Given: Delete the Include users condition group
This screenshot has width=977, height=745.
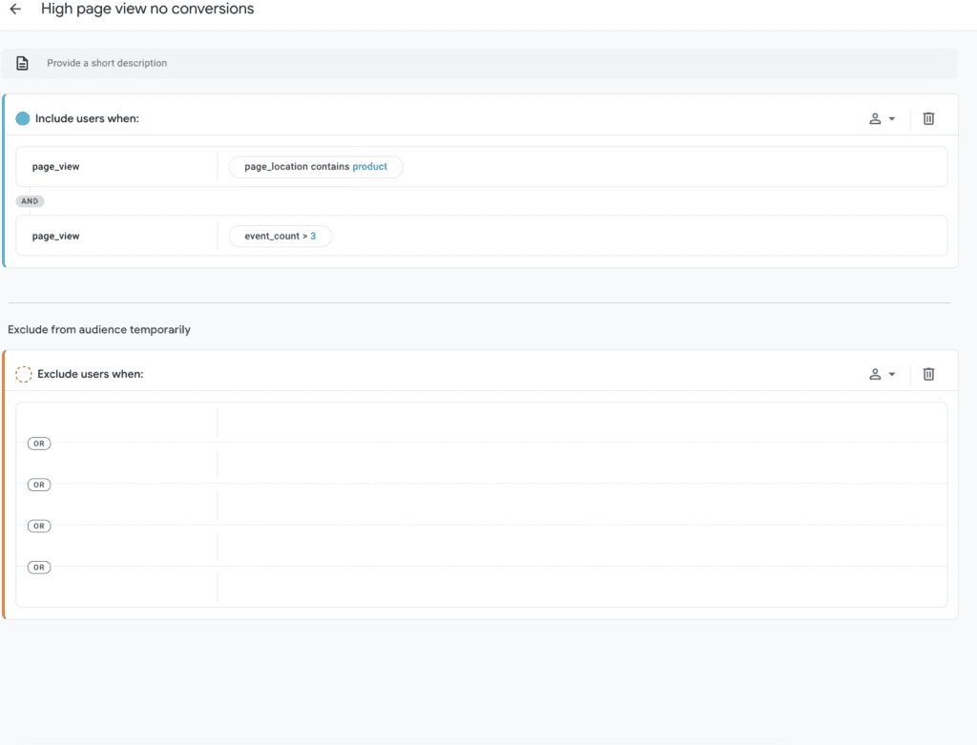Looking at the screenshot, I should 928,118.
